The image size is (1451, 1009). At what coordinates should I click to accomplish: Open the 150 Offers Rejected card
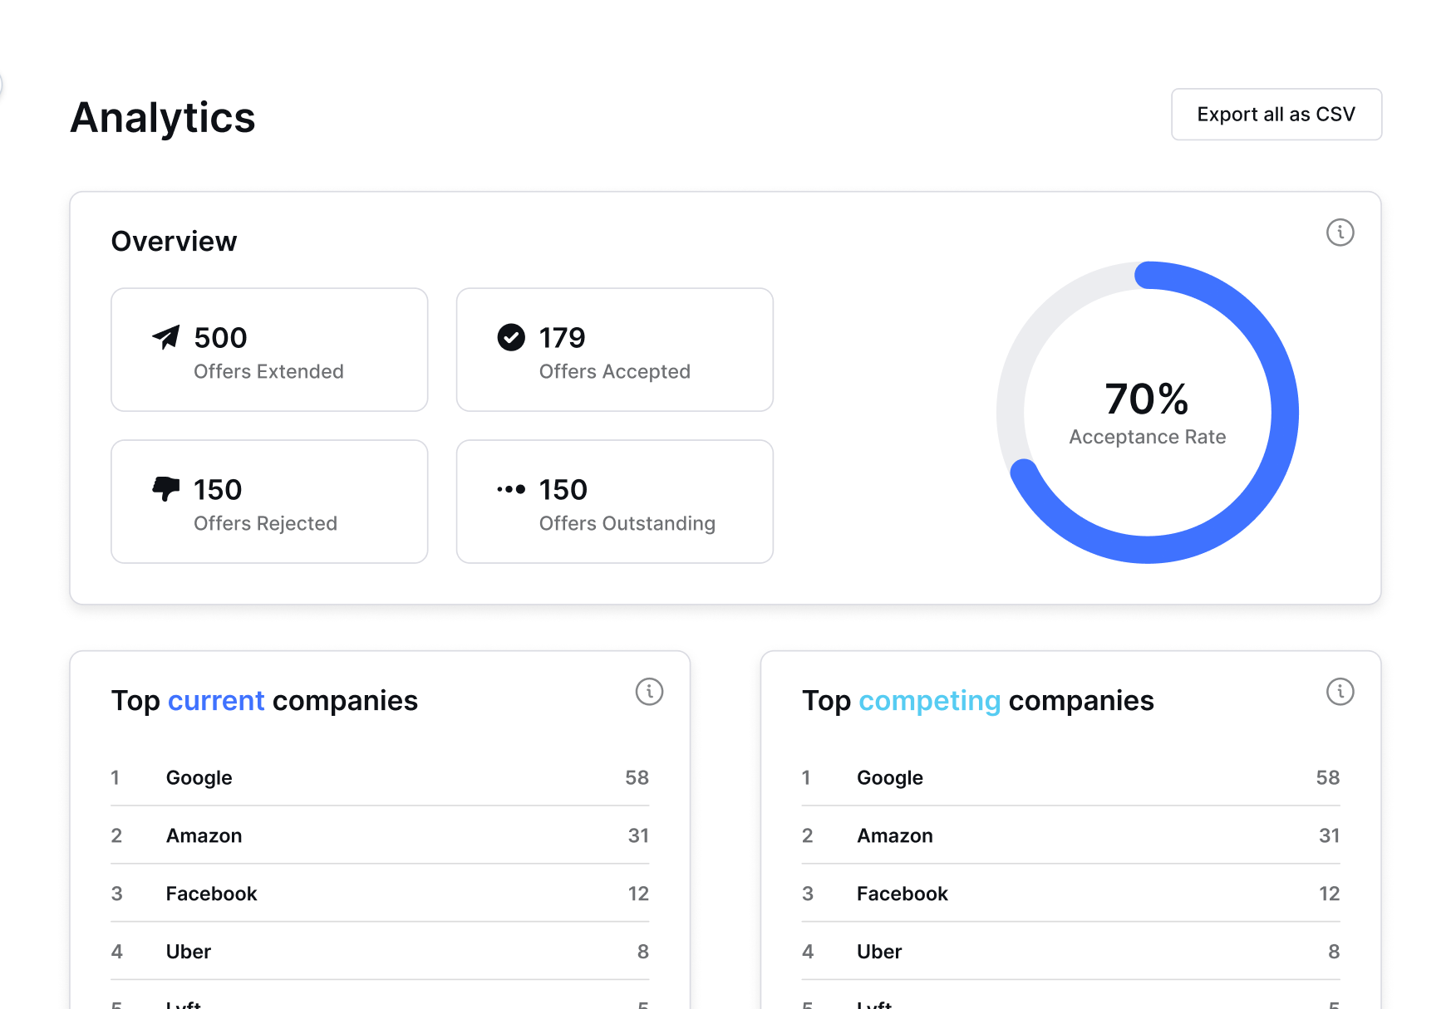coord(269,502)
